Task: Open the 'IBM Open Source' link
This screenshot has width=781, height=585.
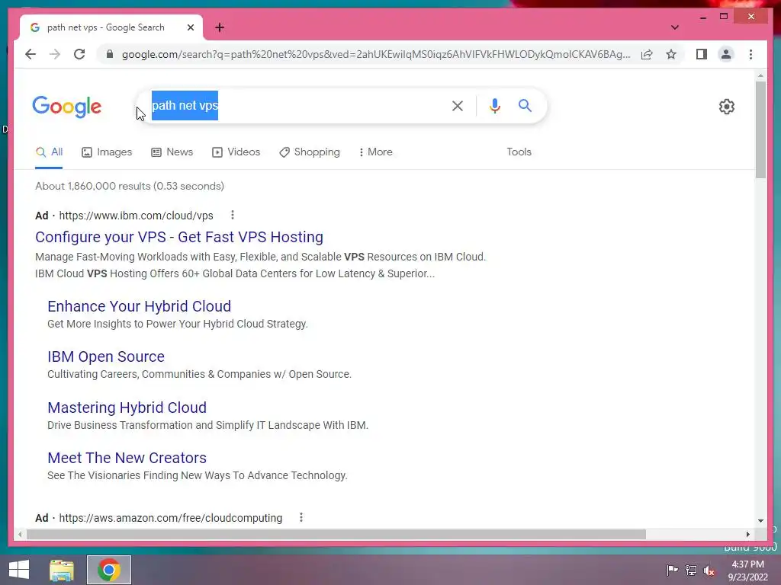Action: point(105,356)
